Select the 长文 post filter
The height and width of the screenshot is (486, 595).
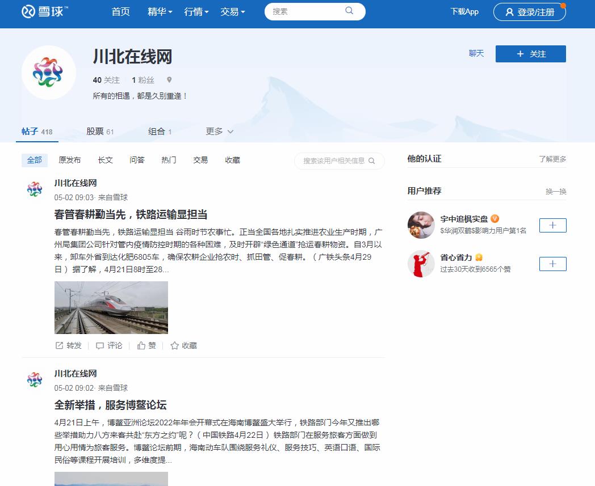point(105,160)
